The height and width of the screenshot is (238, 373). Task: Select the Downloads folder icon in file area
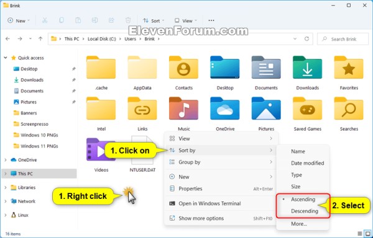coord(307,73)
